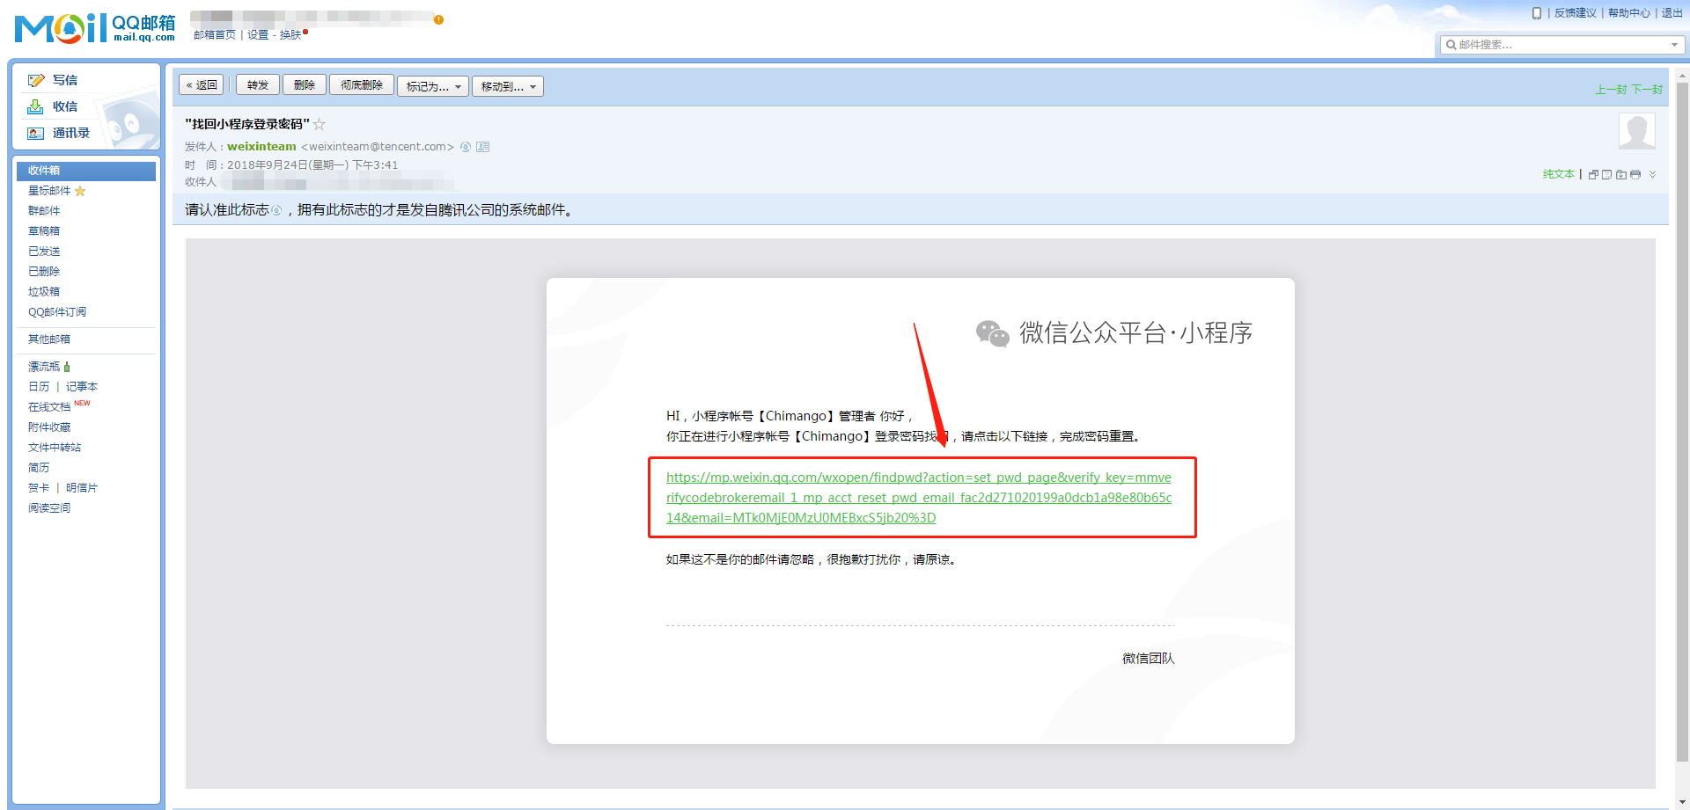The width and height of the screenshot is (1690, 810).
Task: Open 已发送 sent folder
Action: pyautogui.click(x=44, y=252)
